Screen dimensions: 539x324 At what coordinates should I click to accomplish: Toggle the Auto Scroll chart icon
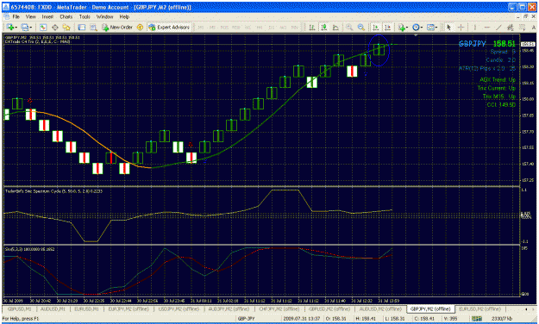tap(376, 27)
